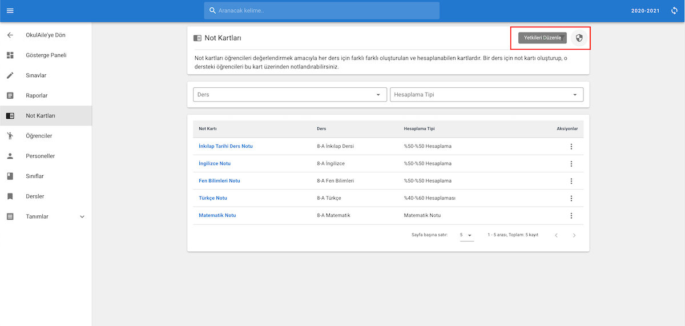This screenshot has height=326, width=685.
Task: Click the student figure icon for Öğrenciler
Action: coord(10,136)
